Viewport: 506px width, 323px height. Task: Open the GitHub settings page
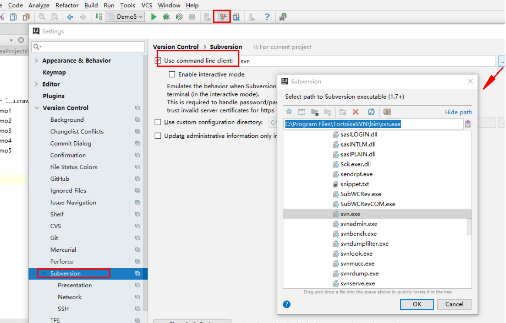click(x=60, y=179)
